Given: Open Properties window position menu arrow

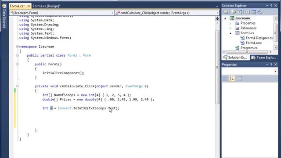Looking at the screenshot, I should click(x=267, y=65).
